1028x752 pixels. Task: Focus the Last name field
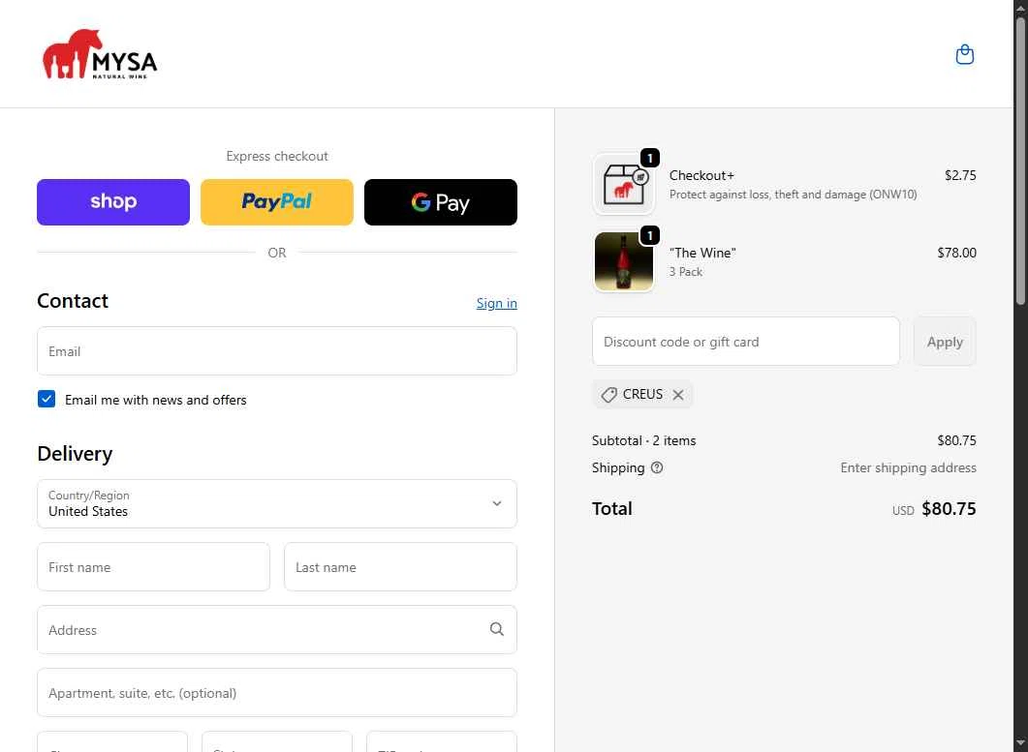point(400,566)
